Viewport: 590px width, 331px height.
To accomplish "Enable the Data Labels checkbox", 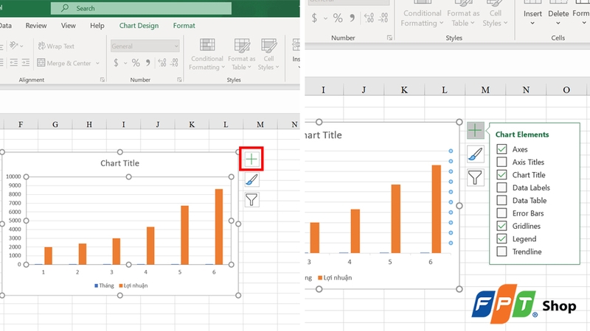I will pyautogui.click(x=502, y=188).
